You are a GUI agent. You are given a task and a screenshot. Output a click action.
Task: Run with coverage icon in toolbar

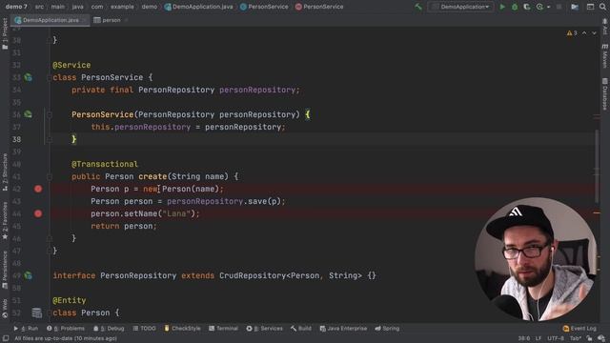tap(527, 7)
